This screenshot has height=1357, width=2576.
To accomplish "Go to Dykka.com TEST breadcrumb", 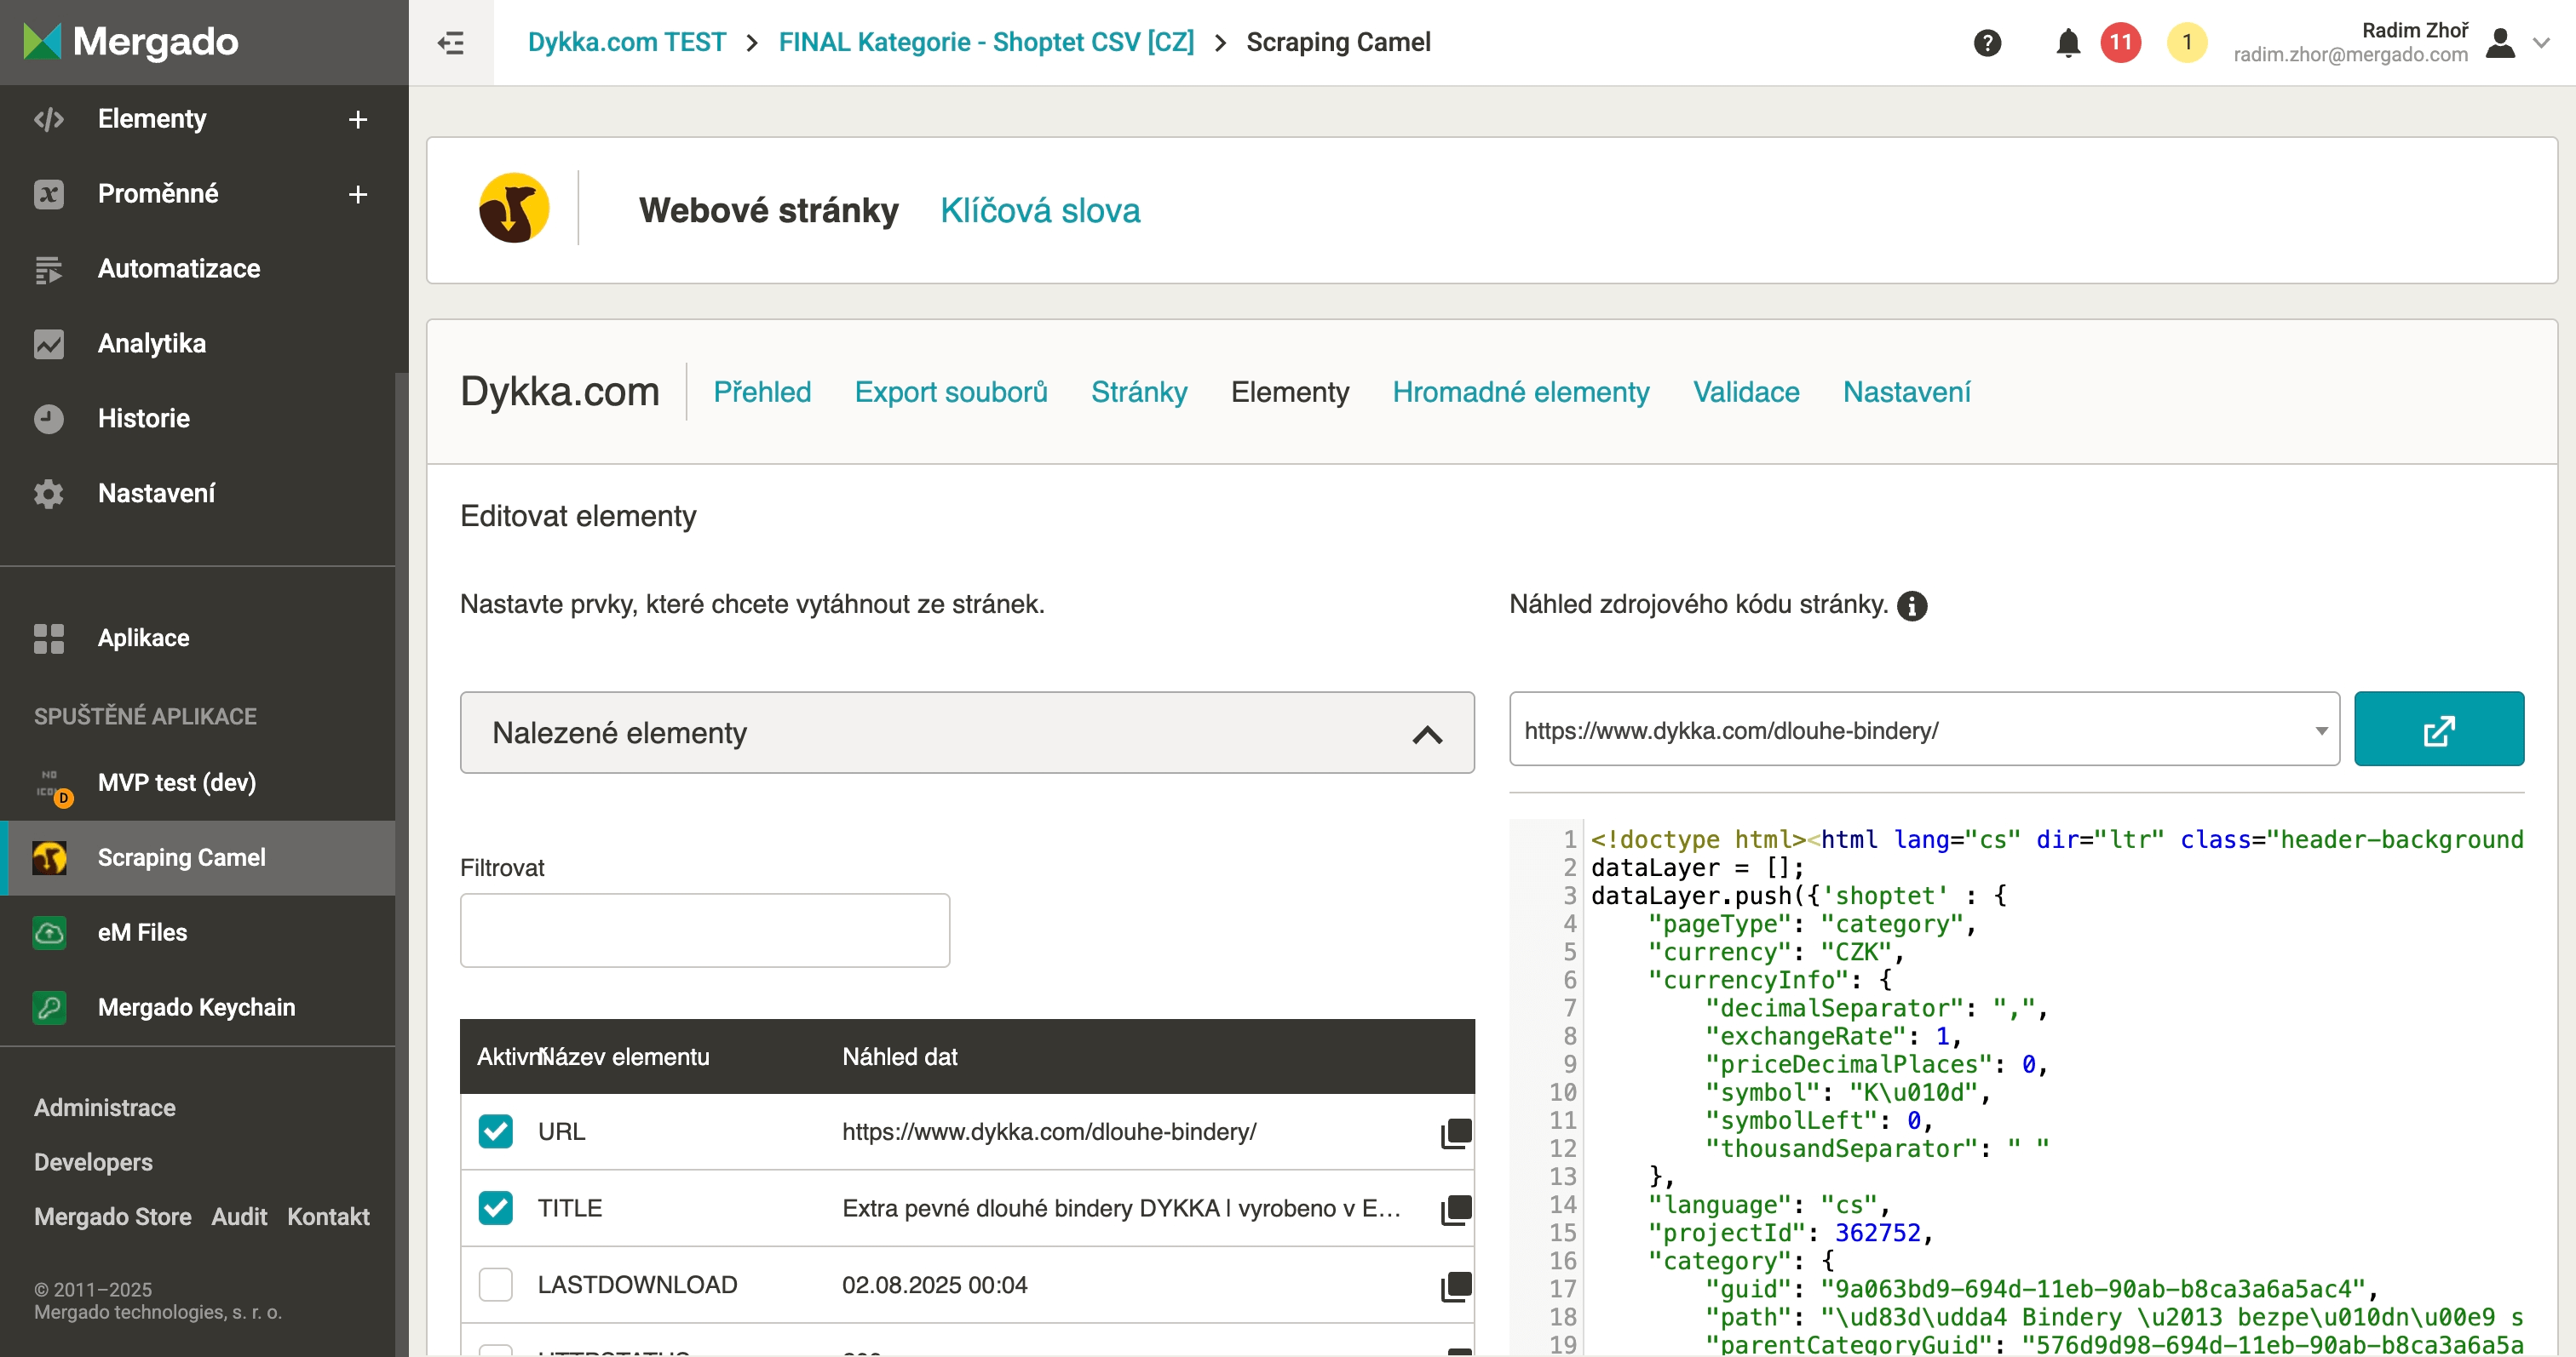I will [626, 42].
